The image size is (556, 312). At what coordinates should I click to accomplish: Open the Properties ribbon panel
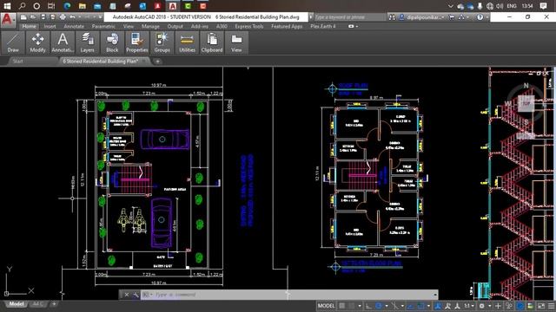coord(137,42)
